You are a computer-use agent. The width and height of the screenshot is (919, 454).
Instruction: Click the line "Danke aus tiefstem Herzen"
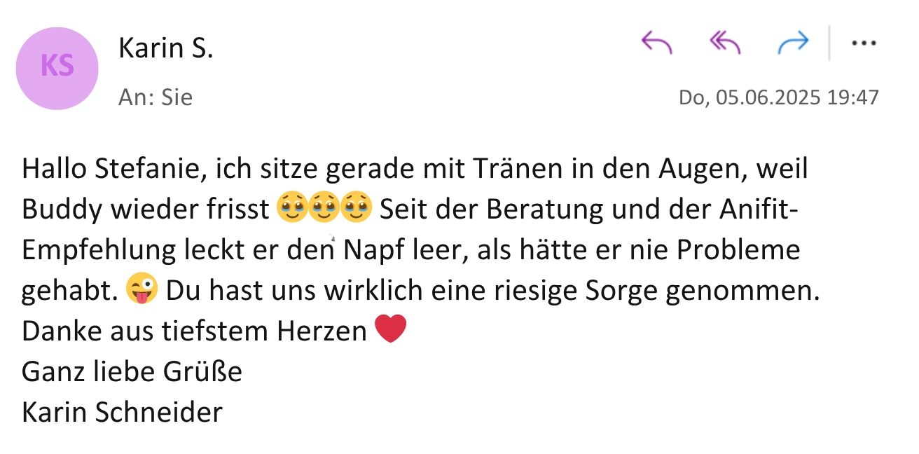click(194, 331)
